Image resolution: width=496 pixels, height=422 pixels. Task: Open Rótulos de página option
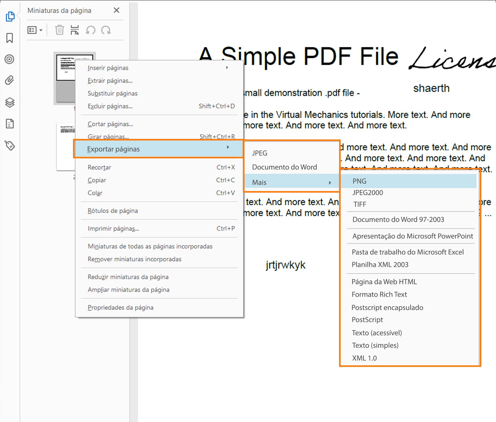tap(159, 211)
